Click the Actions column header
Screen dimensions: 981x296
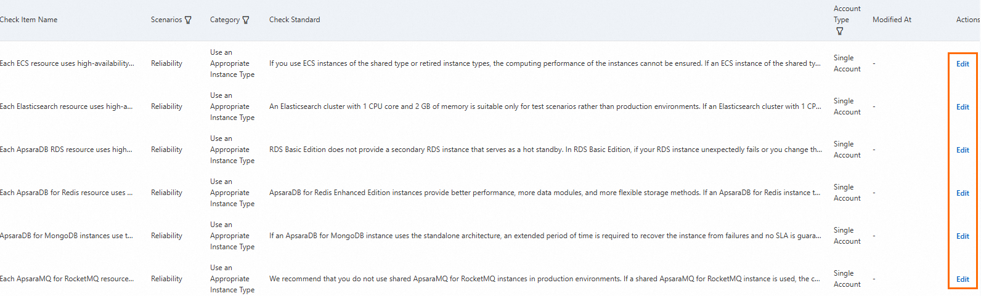tap(967, 20)
